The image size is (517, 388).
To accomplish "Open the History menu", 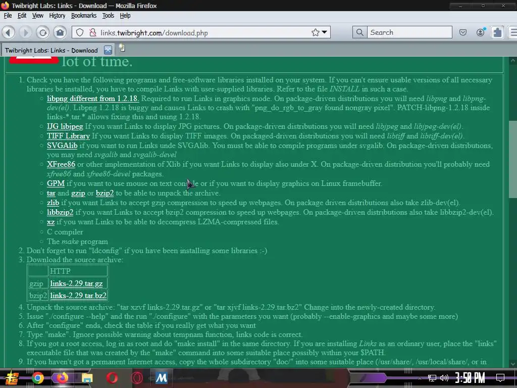I will tap(57, 16).
